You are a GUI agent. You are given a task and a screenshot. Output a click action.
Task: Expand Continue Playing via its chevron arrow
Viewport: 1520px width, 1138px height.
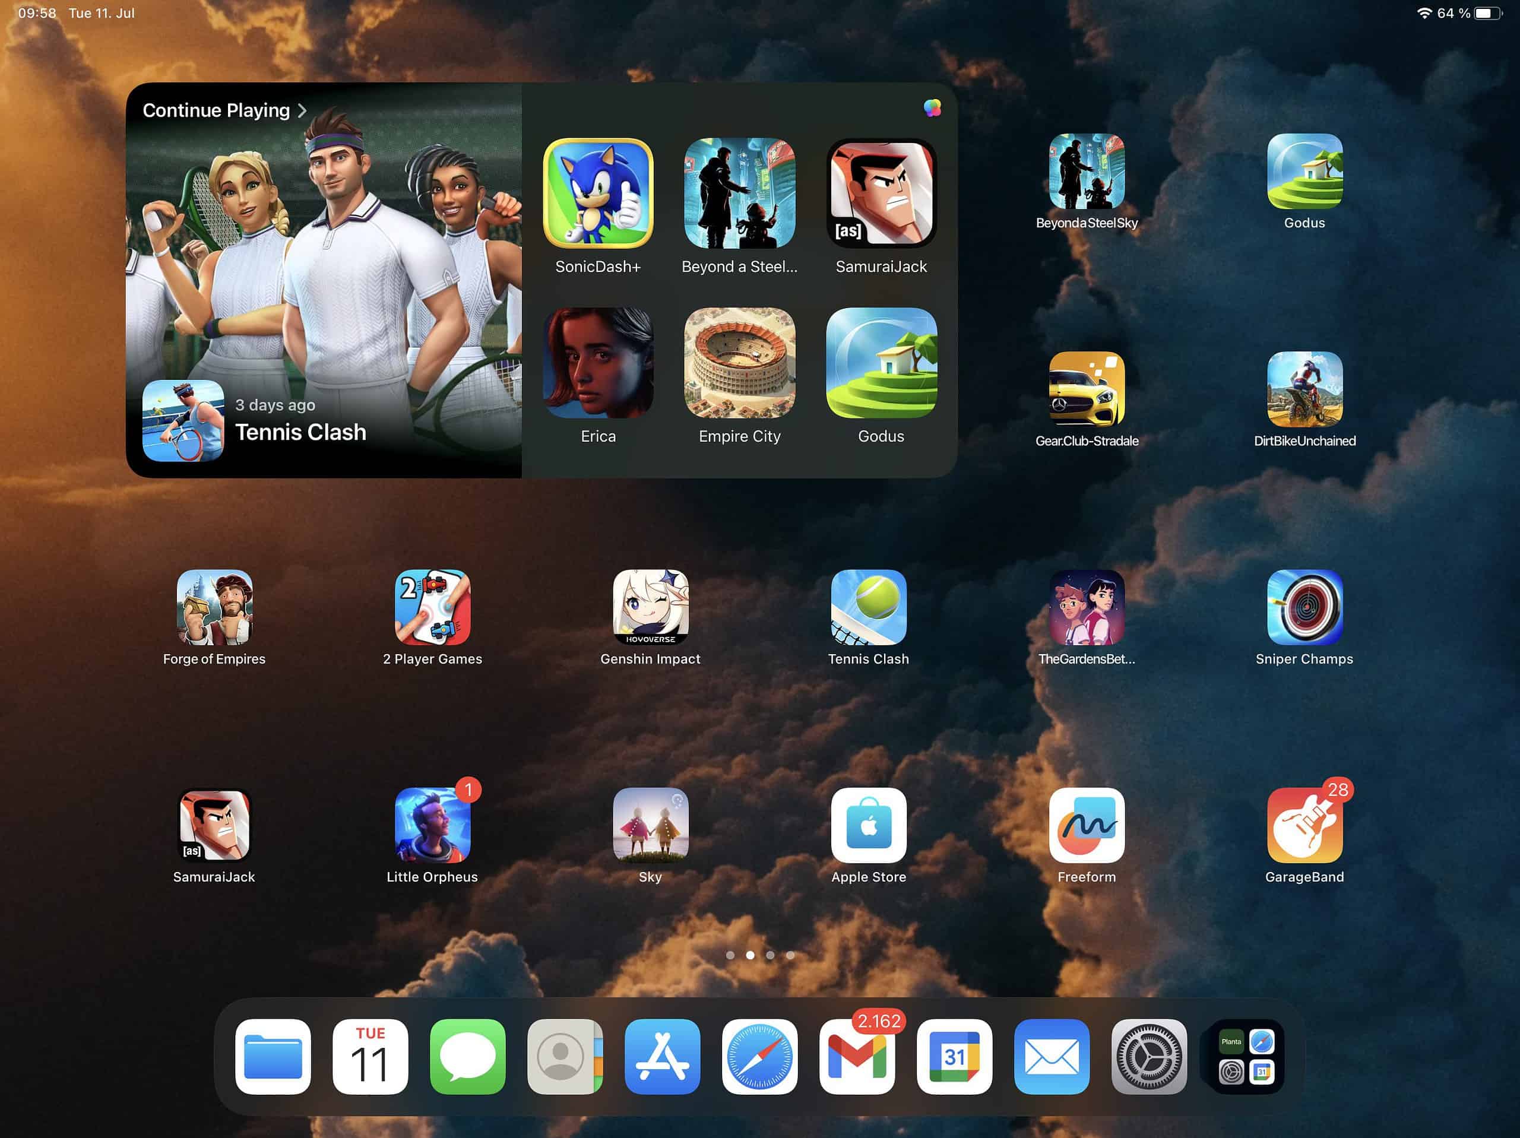(x=302, y=110)
